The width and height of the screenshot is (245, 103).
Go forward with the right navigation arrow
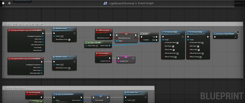tap(9, 3)
